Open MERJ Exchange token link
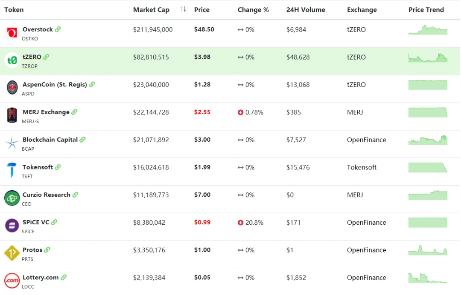The image size is (461, 295). point(46,112)
